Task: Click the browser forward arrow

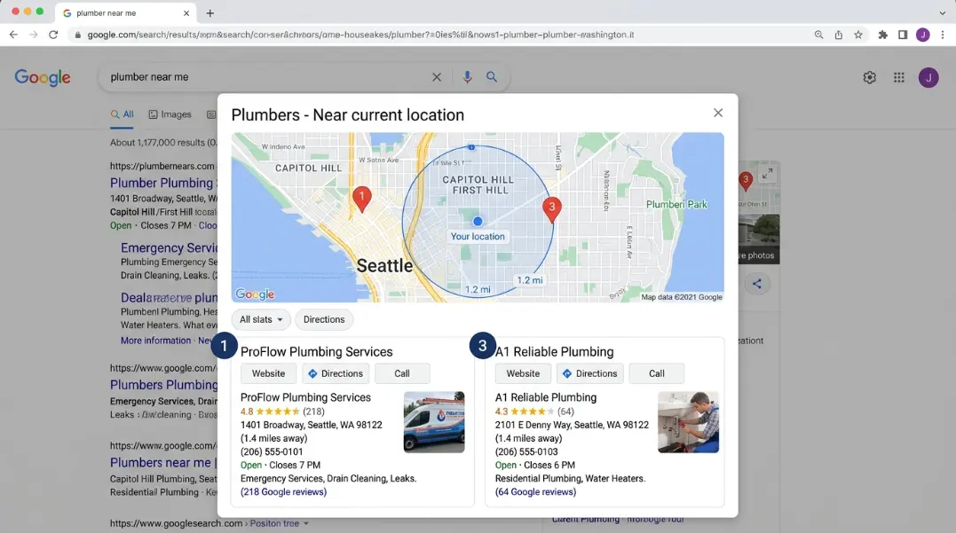Action: [x=34, y=35]
